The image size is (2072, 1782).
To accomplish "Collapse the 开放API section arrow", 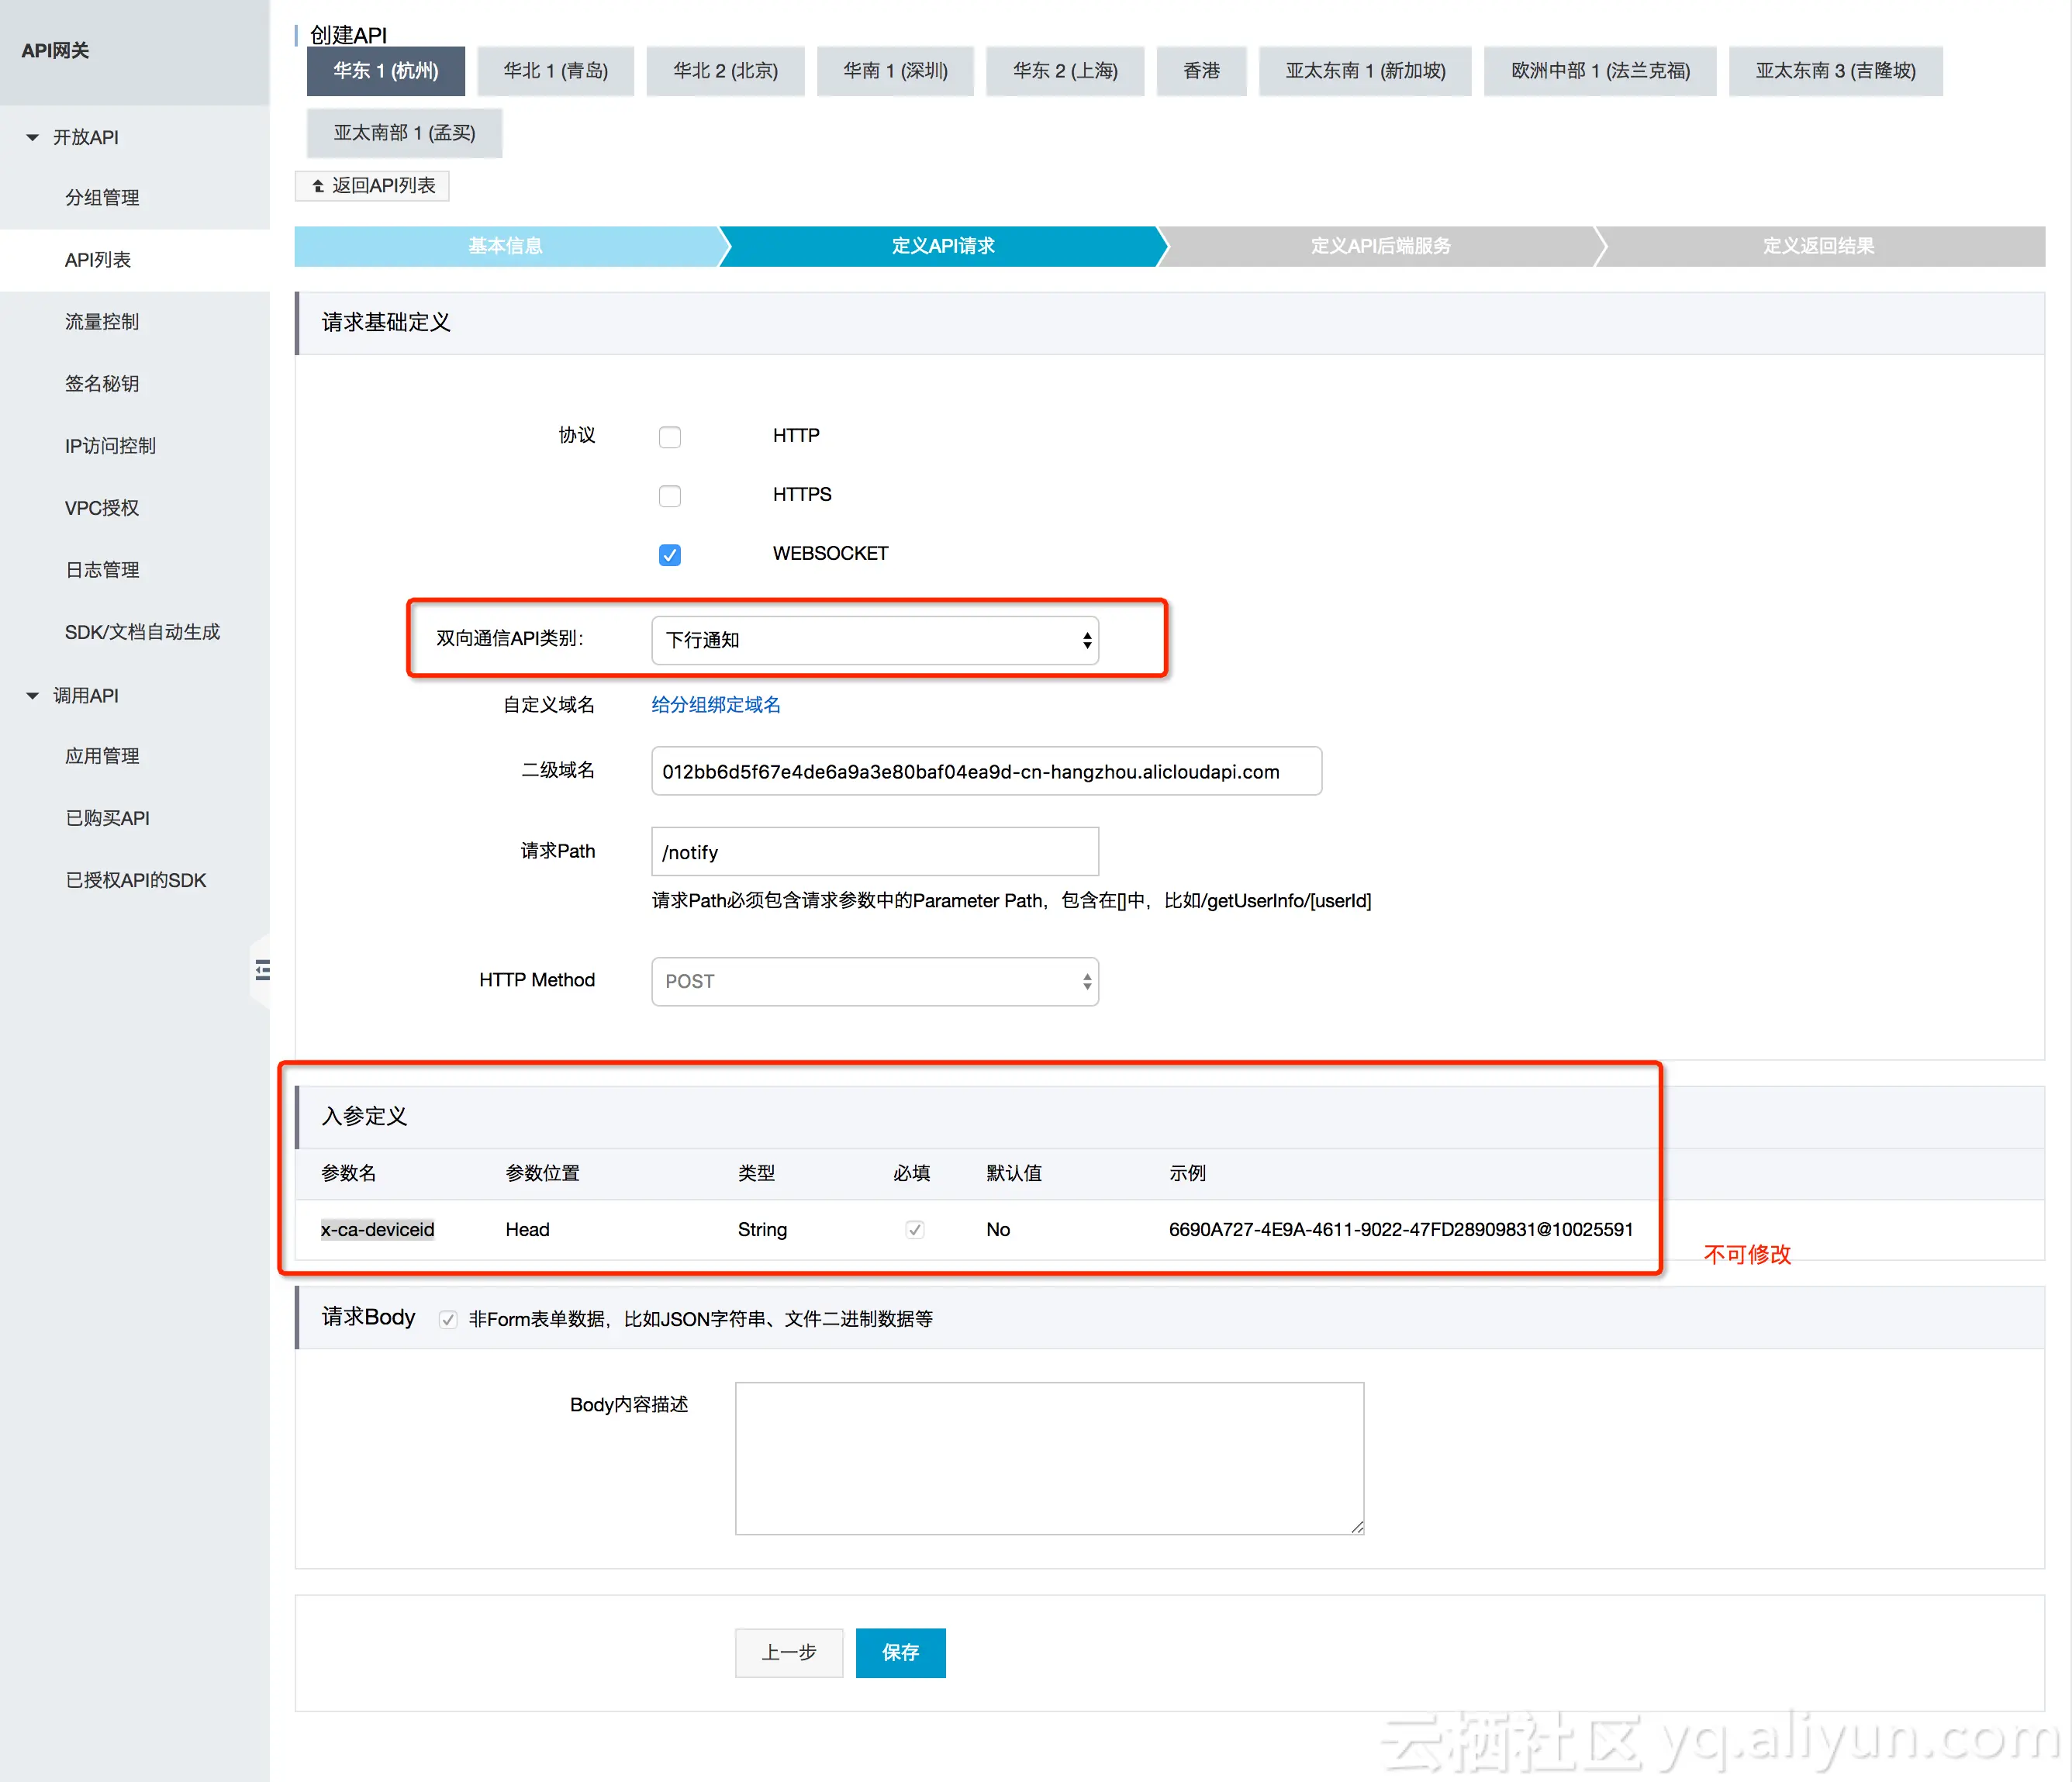I will pyautogui.click(x=32, y=137).
